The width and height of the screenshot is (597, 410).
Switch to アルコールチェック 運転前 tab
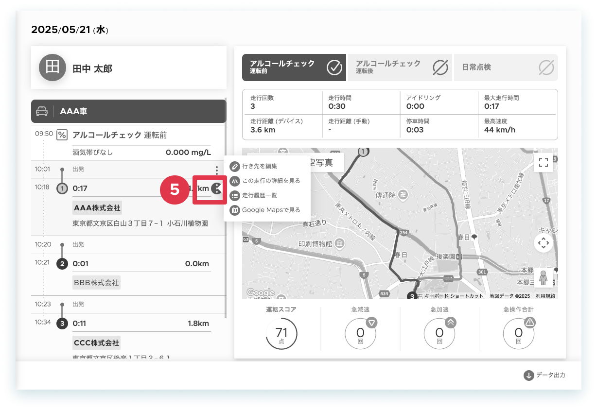pyautogui.click(x=294, y=67)
